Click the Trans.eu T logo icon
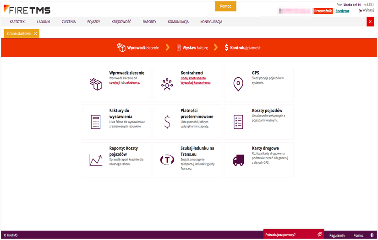Screen dimensions: 378x240 point(167,160)
